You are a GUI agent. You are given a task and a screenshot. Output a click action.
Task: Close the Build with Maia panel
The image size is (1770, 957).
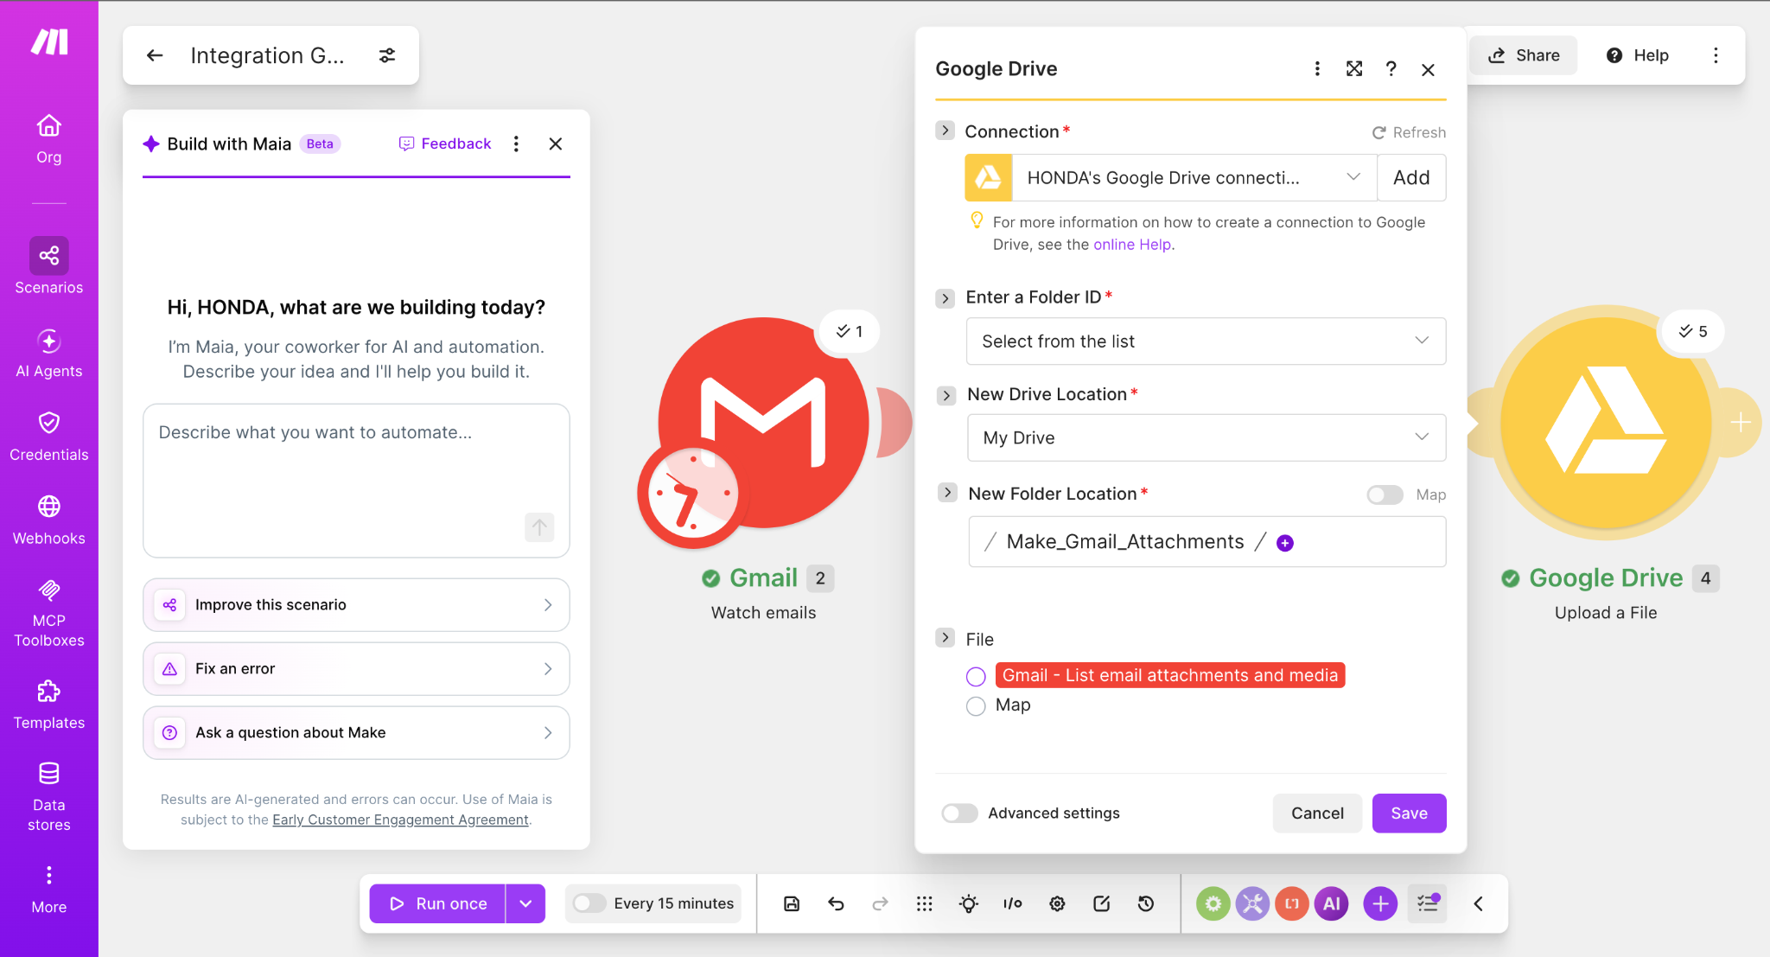[556, 144]
